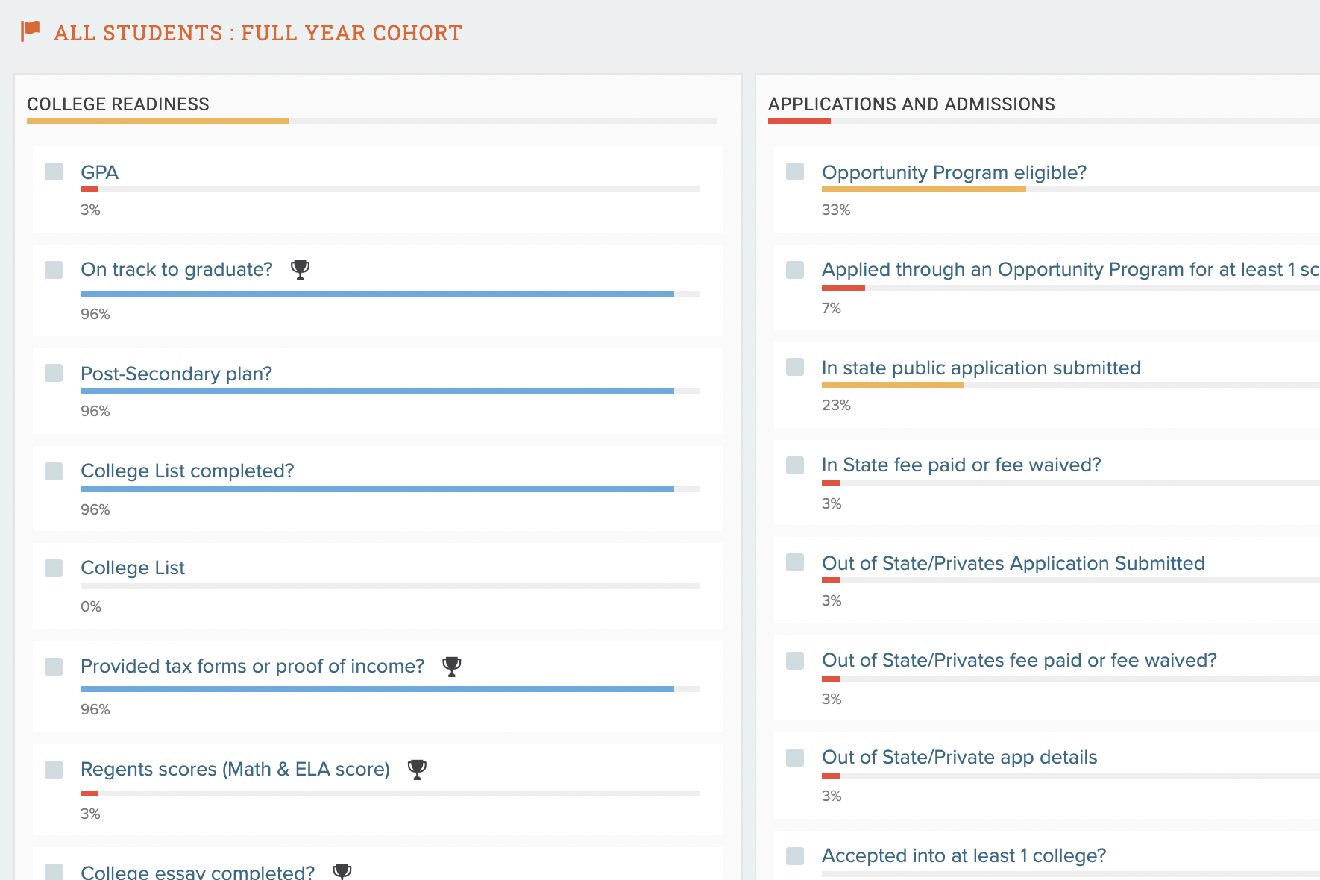Toggle the checkbox next to "Post-Secondary plan?"

tap(53, 374)
